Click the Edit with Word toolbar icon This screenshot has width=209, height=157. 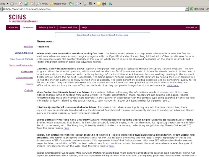click(x=90, y=4)
